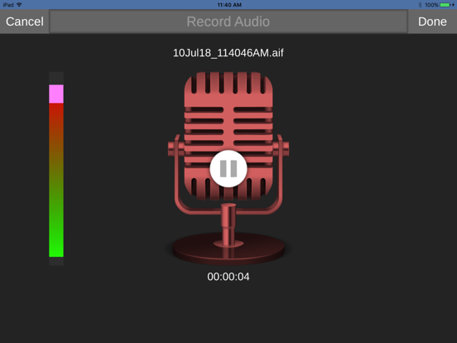
Task: Tap the 00:00:04 elapsed time counter
Action: (x=228, y=277)
